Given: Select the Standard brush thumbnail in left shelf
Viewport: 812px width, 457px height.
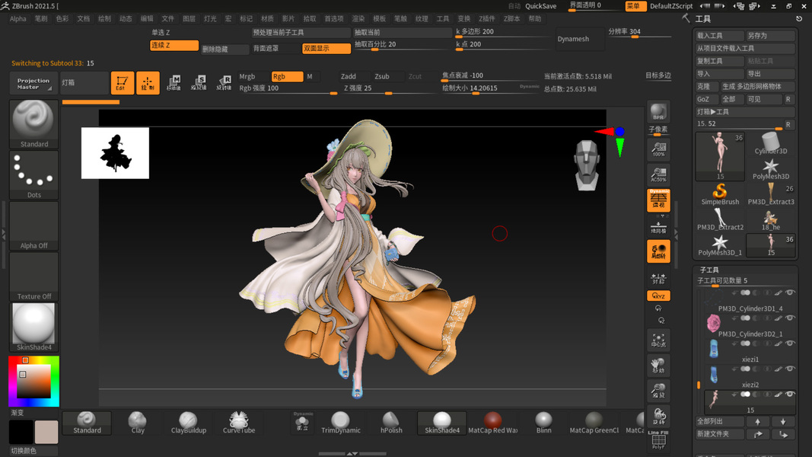Looking at the screenshot, I should [33, 124].
